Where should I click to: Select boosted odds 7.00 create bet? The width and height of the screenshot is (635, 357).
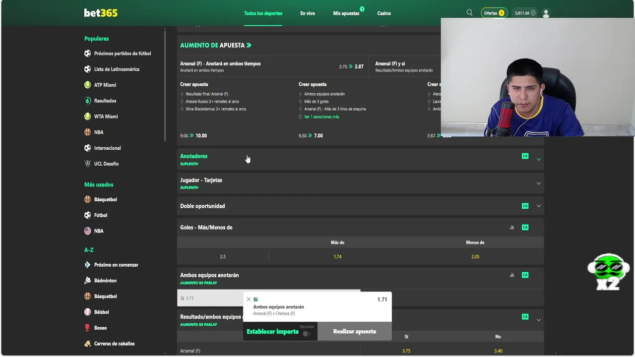tap(318, 136)
